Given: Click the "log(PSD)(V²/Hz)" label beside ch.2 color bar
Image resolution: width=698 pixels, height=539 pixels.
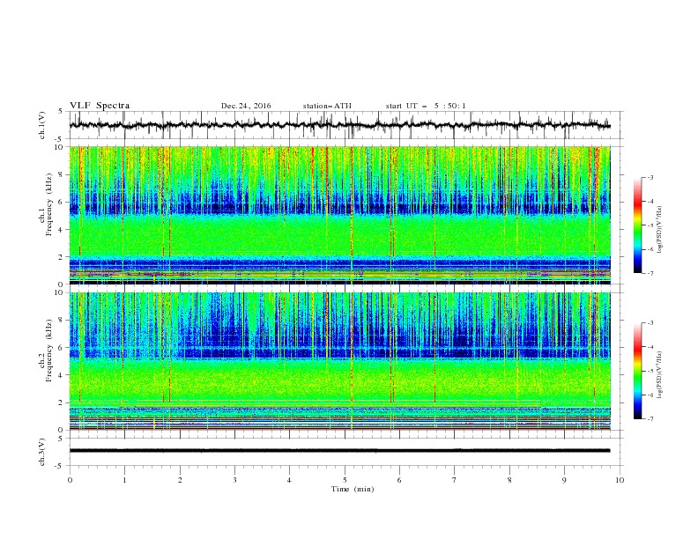Looking at the screenshot, I should click(x=660, y=375).
